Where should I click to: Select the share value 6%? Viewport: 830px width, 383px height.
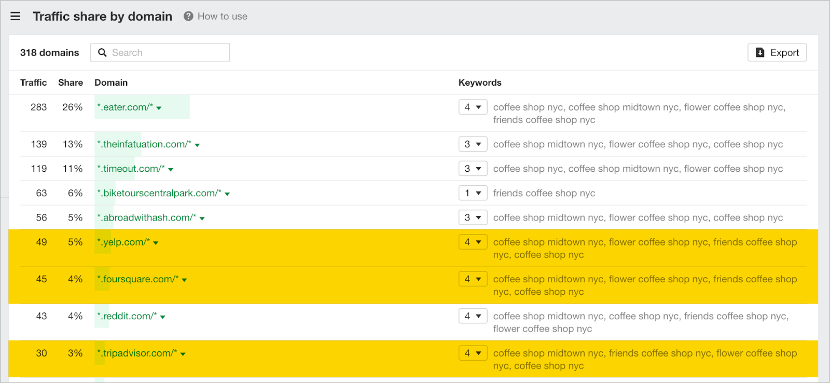(75, 193)
